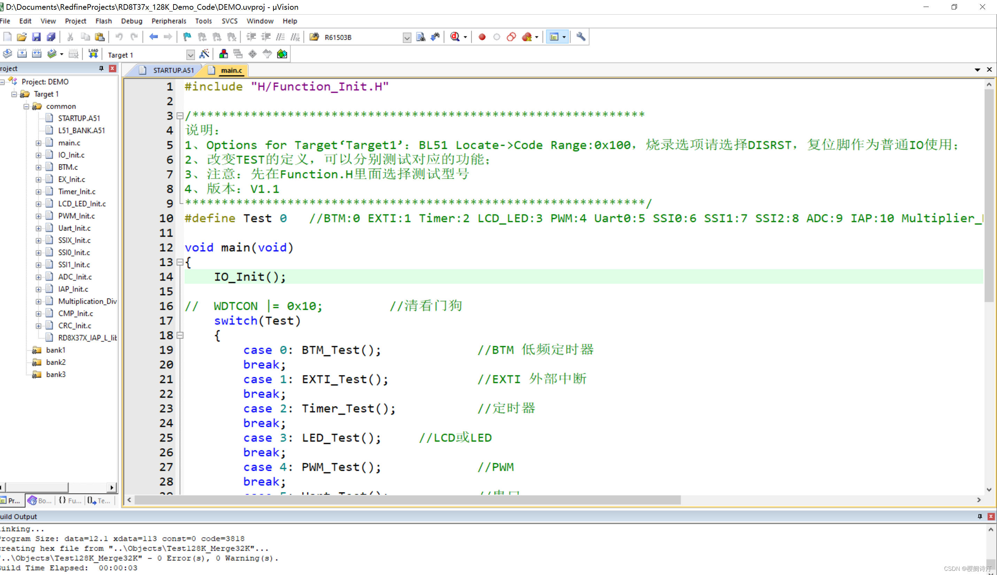
Task: Close the Build Output panel
Action: pos(991,516)
